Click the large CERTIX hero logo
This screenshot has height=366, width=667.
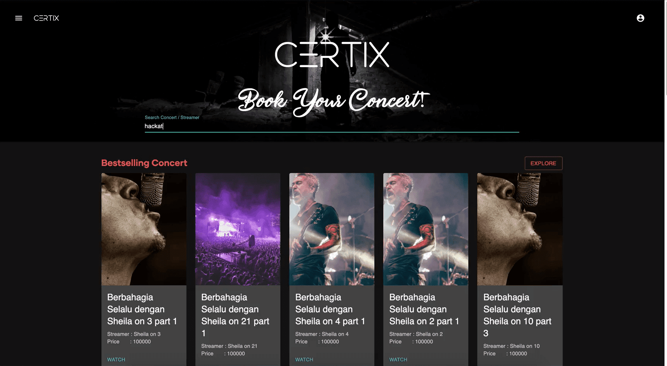[x=332, y=54]
